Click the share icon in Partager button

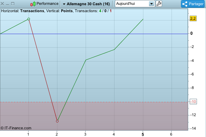pyautogui.click(x=185, y=4)
